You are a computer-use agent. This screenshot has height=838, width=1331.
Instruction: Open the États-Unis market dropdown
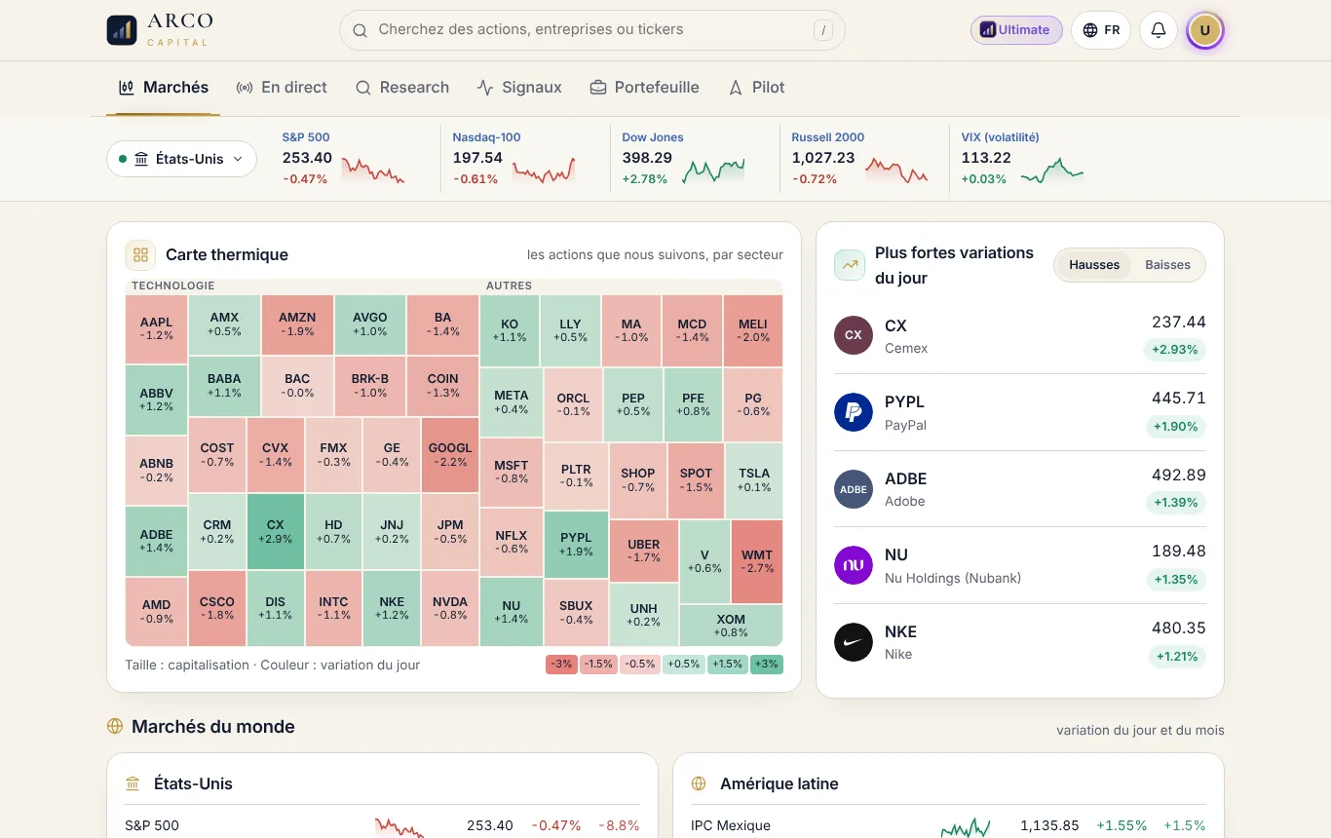tap(181, 159)
